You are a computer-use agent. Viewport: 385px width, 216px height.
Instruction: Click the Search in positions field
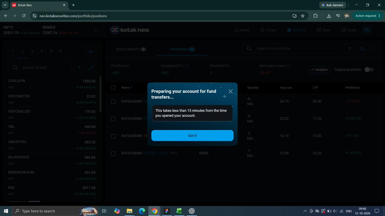(x=292, y=49)
